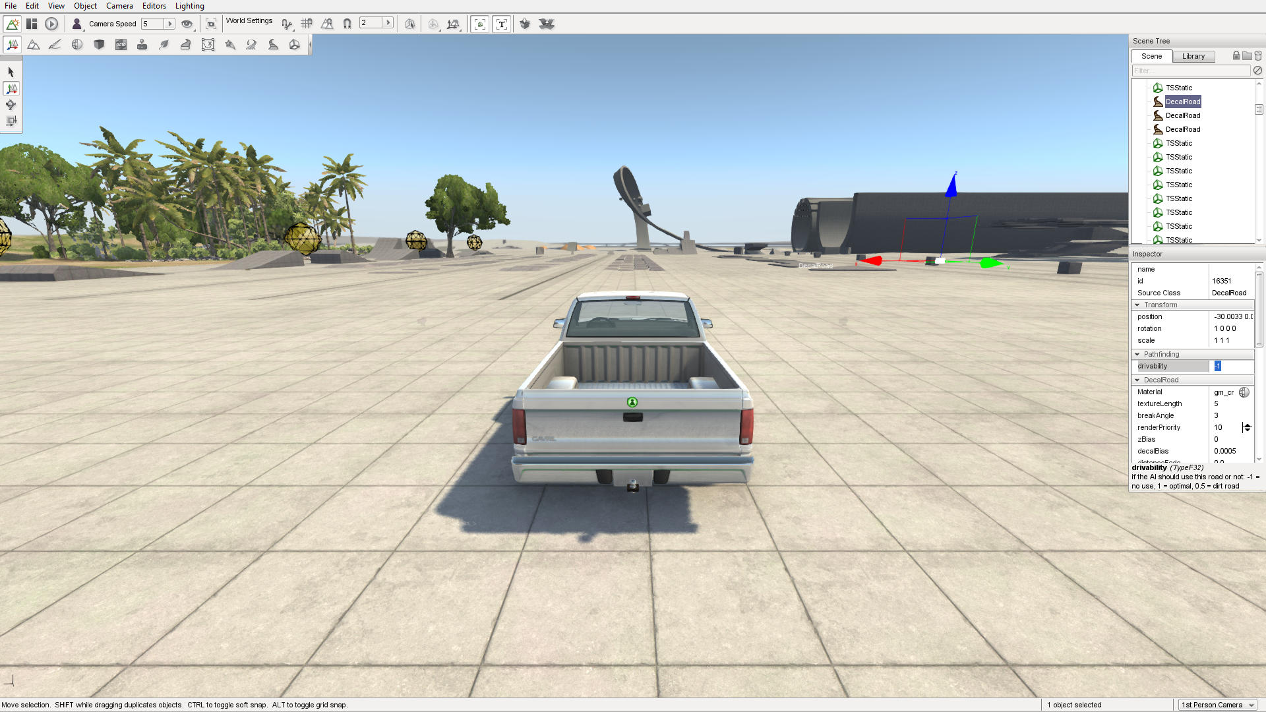
Task: Toggle scene tree selection lock
Action: point(1236,56)
